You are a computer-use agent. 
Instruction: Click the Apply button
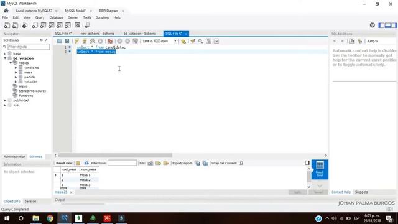pyautogui.click(x=297, y=192)
